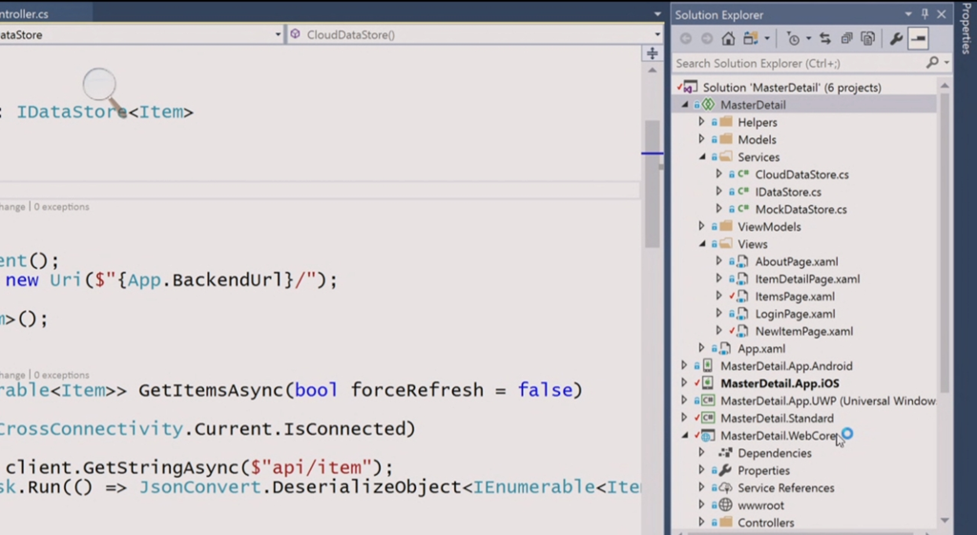The width and height of the screenshot is (977, 535).
Task: Expand the ViewModels folder
Action: (x=702, y=227)
